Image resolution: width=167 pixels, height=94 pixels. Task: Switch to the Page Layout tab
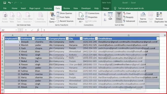point(35,8)
